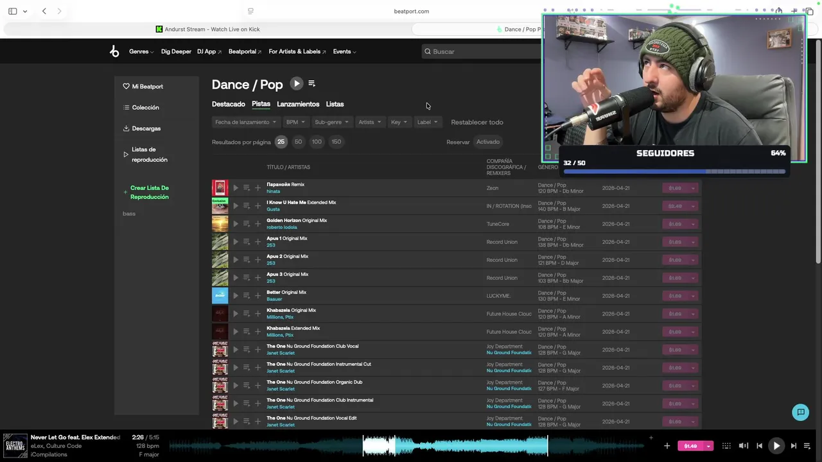Switch to Andurst Stream Kick browser tab

207,29
